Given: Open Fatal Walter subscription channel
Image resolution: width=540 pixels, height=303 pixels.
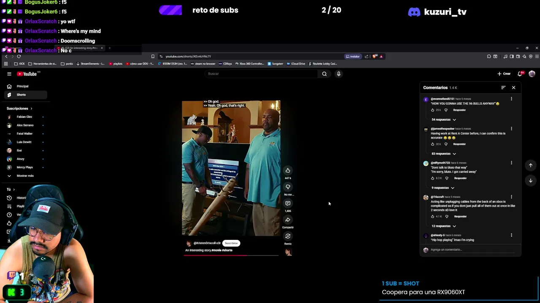Looking at the screenshot, I should point(24,133).
